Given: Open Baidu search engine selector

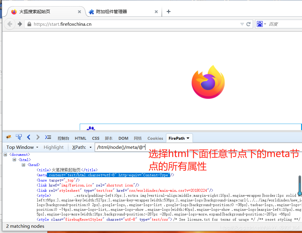Looking at the screenshot, I should 261,24.
